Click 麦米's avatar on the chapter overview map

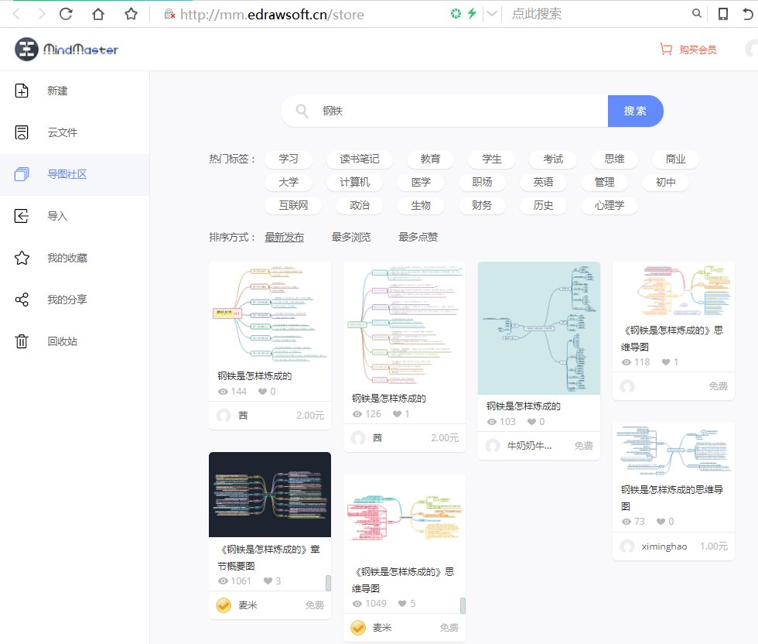click(x=221, y=605)
